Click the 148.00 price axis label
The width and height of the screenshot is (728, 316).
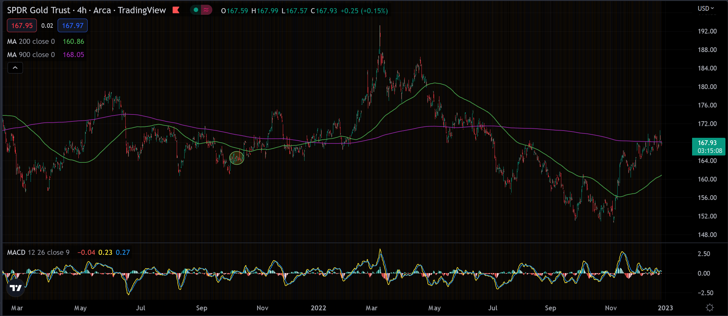(707, 235)
